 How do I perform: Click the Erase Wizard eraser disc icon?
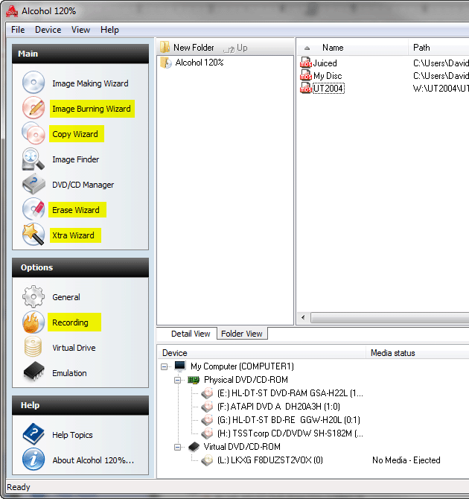coord(33,209)
